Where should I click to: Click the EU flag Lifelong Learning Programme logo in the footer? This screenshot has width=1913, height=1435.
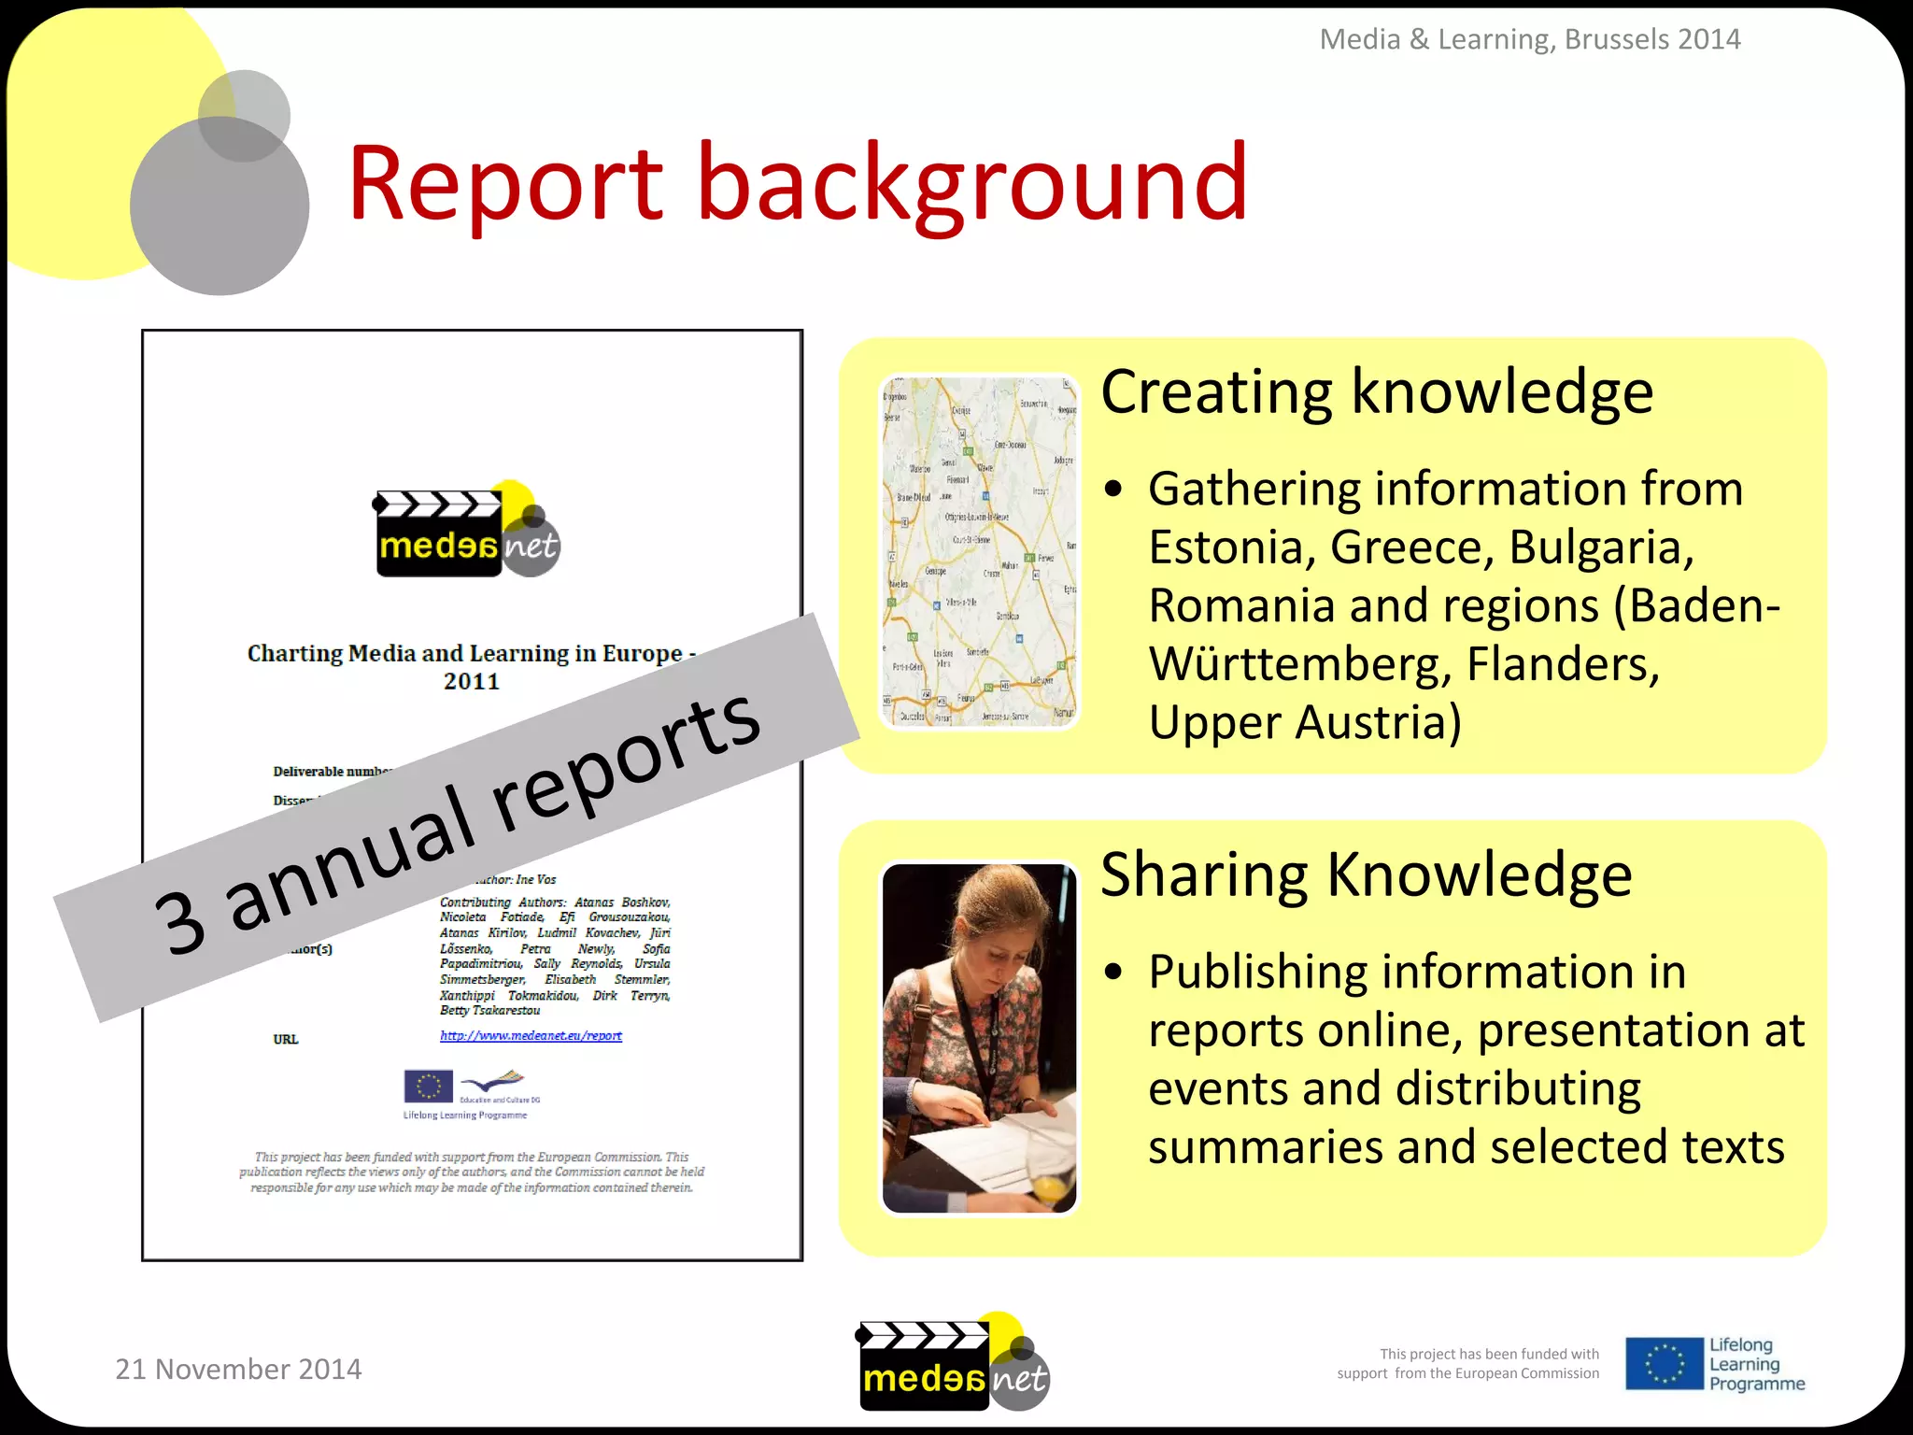pyautogui.click(x=1715, y=1364)
